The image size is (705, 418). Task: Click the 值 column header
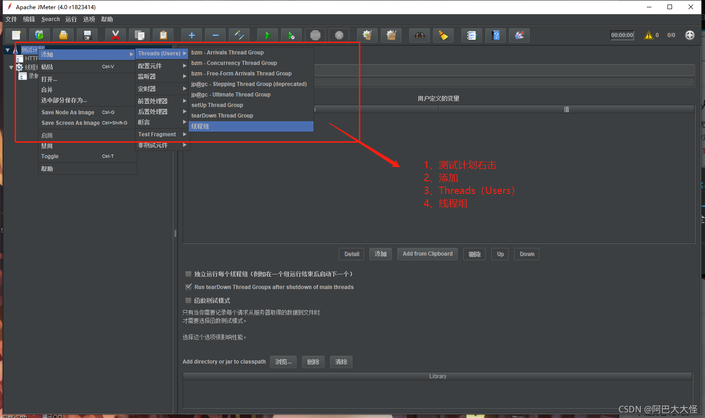(x=566, y=109)
